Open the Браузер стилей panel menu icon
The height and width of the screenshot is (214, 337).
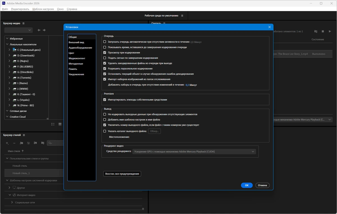24,135
